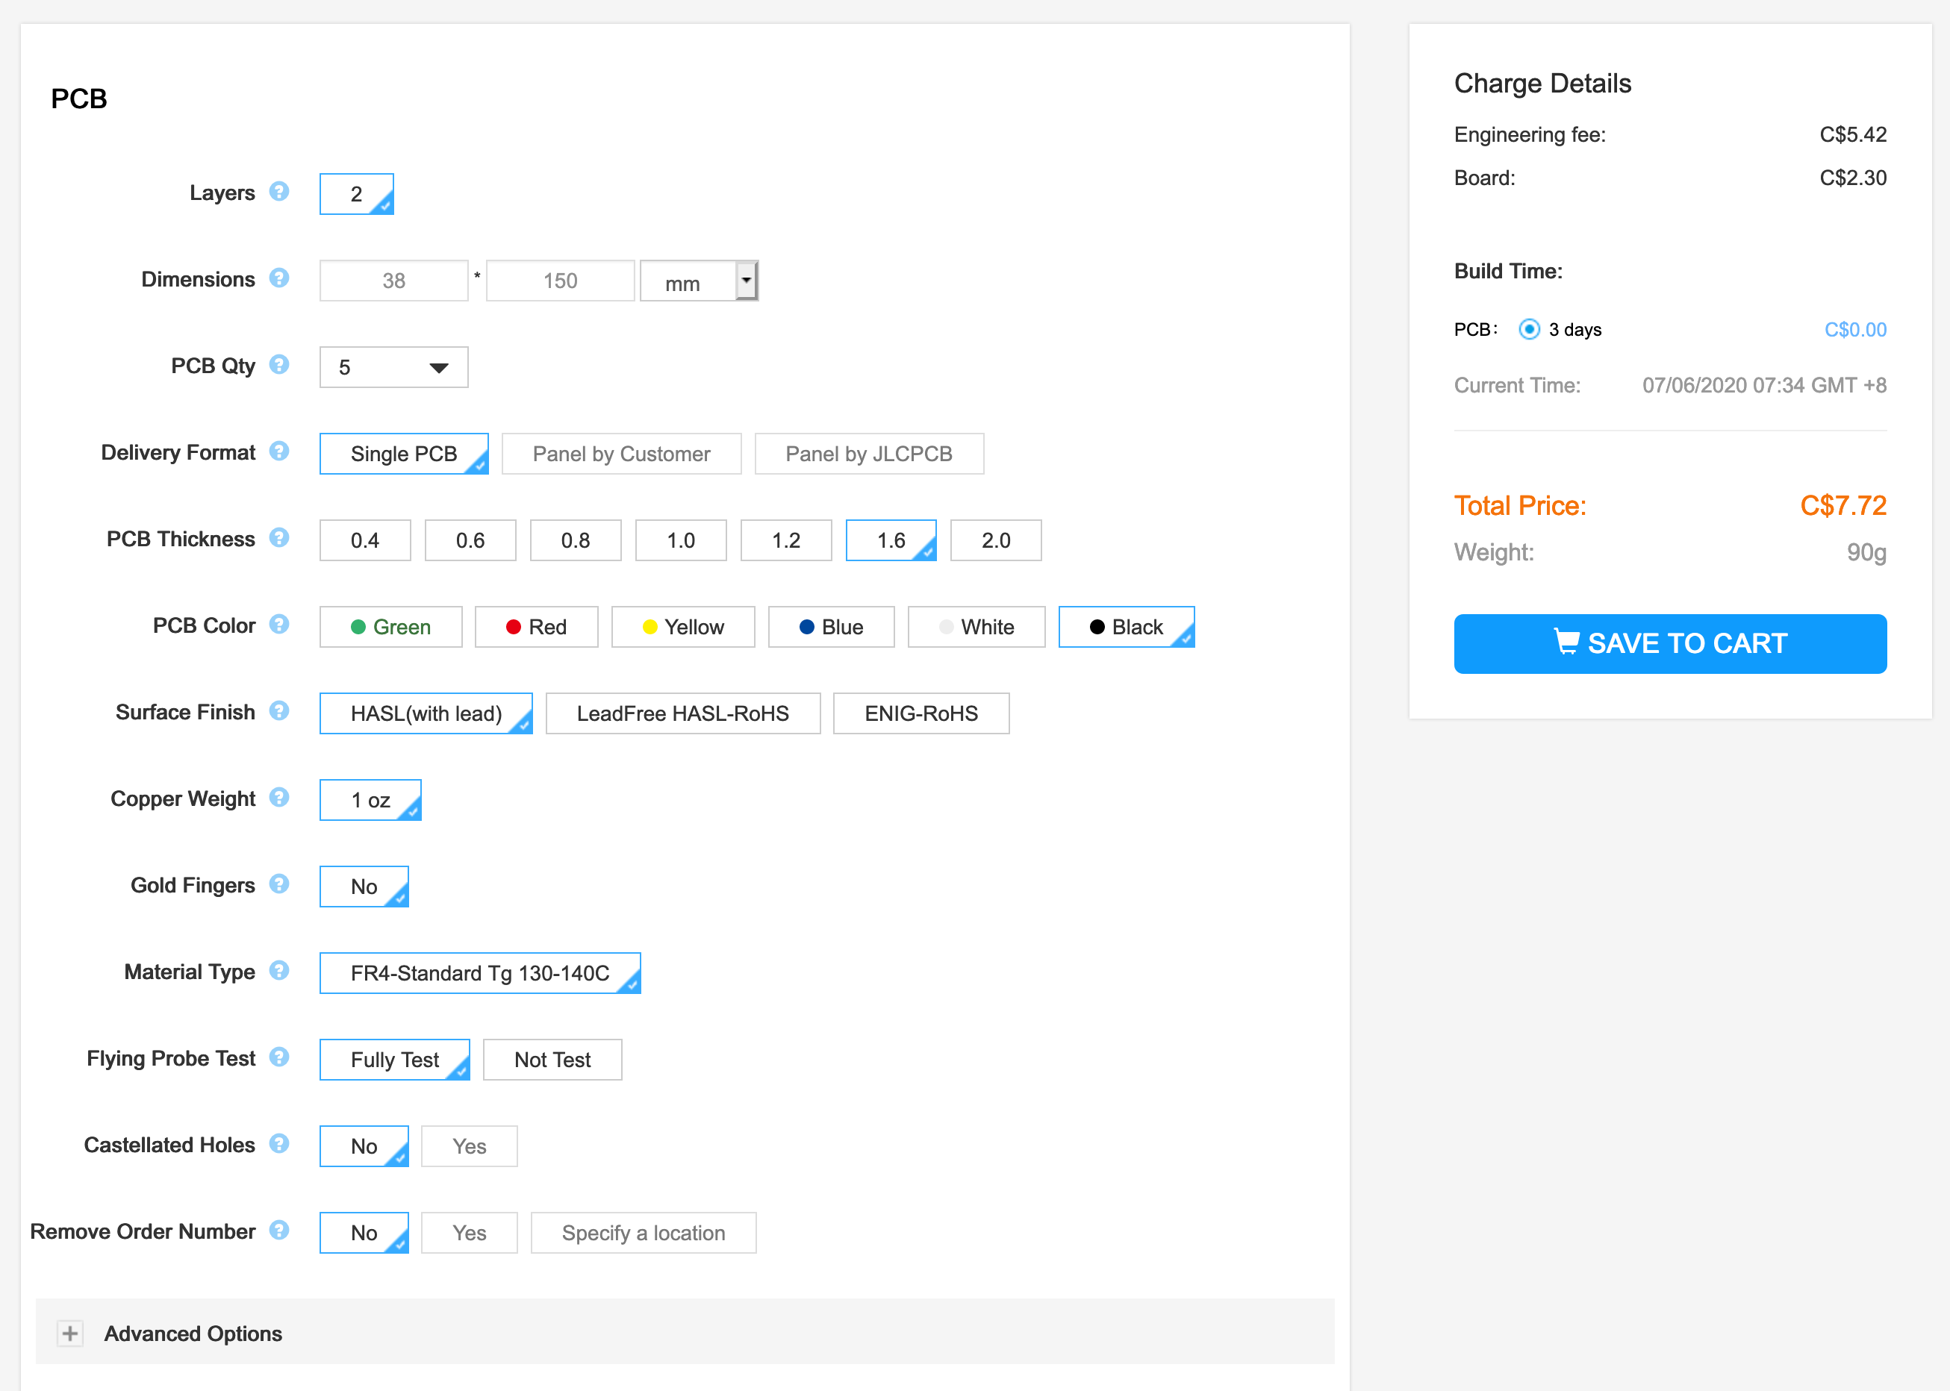Open the PCB Qty dropdown
The height and width of the screenshot is (1391, 1950).
(x=394, y=367)
